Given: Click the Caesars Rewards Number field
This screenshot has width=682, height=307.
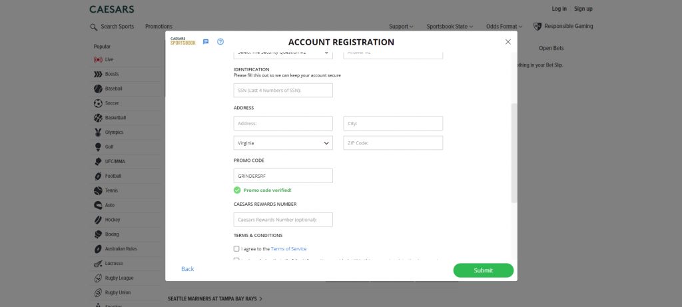Looking at the screenshot, I should 283,220.
